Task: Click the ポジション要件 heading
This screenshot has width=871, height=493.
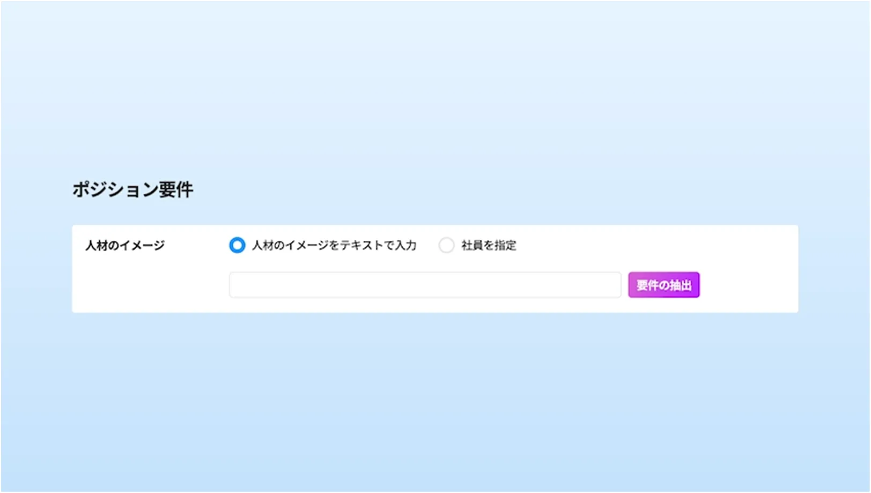Action: pyautogui.click(x=132, y=189)
